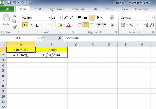
Task: Click the Fill Color paint bucket
Action: (60, 25)
